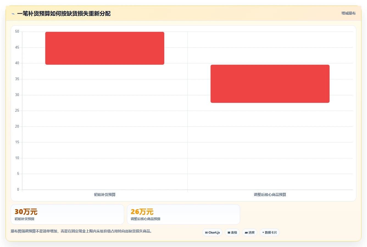
Task: Select the 进度 tag pill
Action: click(249, 232)
